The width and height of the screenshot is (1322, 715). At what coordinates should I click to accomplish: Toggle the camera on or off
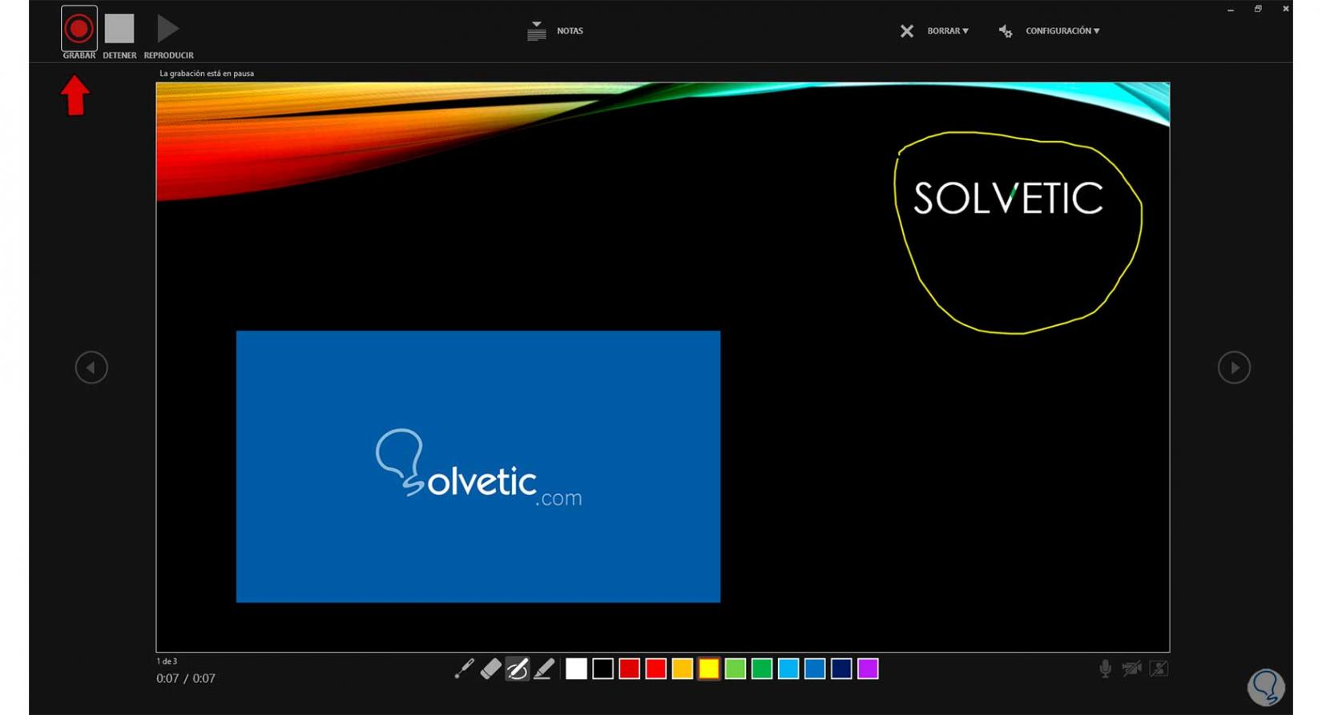pos(1131,669)
